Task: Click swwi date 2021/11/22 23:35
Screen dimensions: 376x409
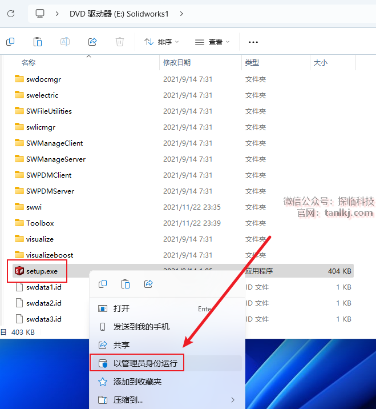Action: 192,207
